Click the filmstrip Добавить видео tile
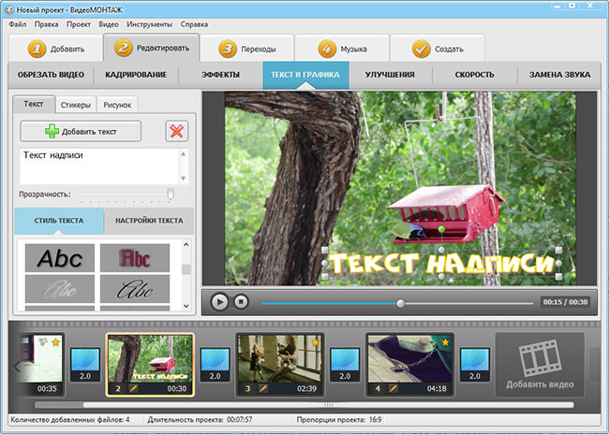This screenshot has height=434, width=609. (x=540, y=365)
